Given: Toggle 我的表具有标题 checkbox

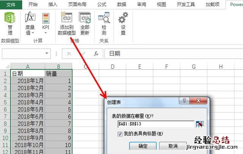Looking at the screenshot, I should coord(120,134).
